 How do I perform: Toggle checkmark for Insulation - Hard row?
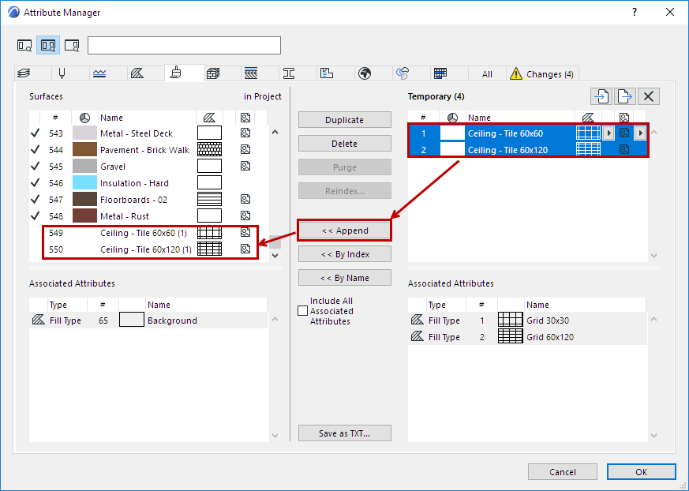[36, 183]
